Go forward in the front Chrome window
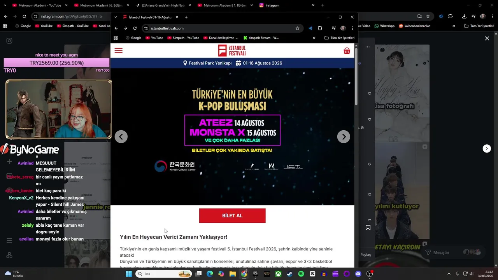 [x=125, y=28]
